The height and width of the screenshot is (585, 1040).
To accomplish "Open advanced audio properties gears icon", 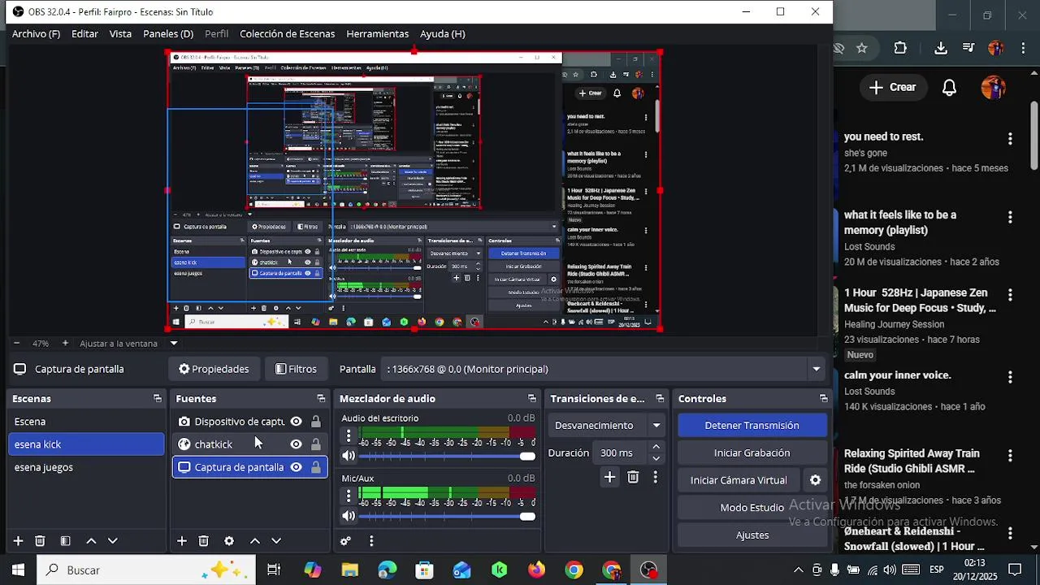I will click(x=345, y=541).
